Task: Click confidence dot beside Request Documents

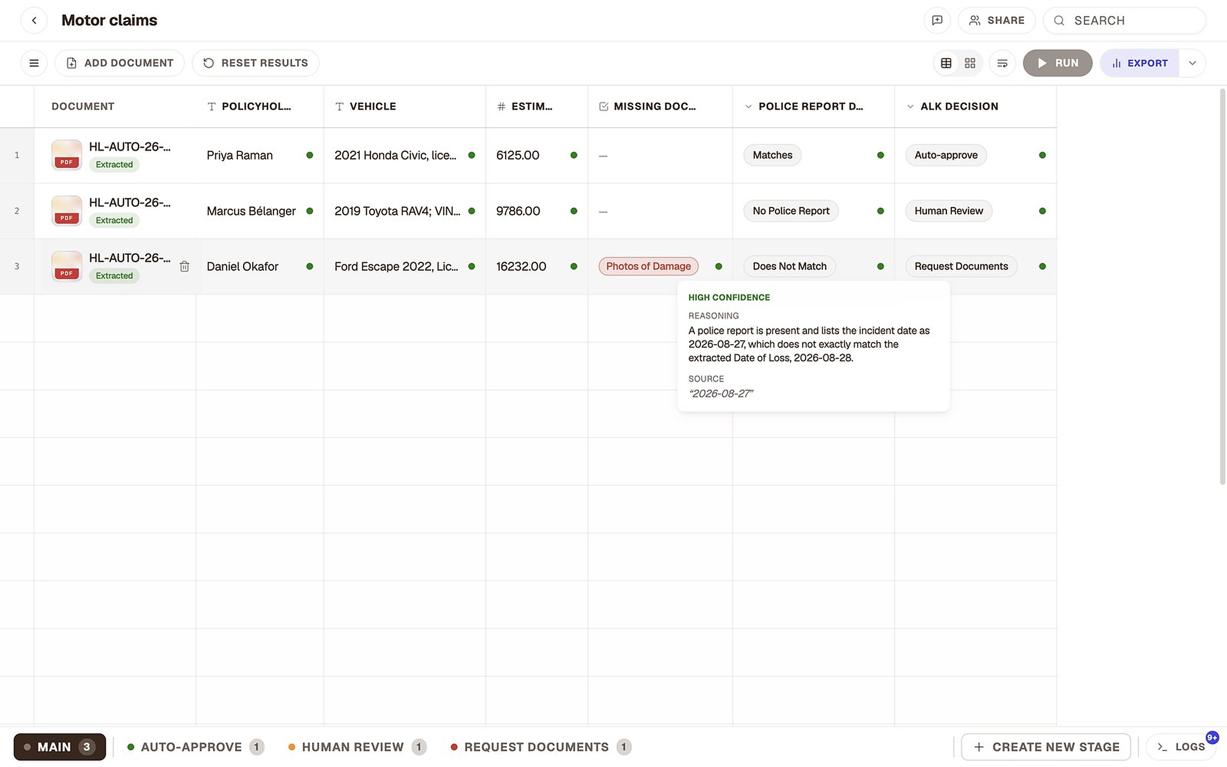Action: pos(1043,266)
